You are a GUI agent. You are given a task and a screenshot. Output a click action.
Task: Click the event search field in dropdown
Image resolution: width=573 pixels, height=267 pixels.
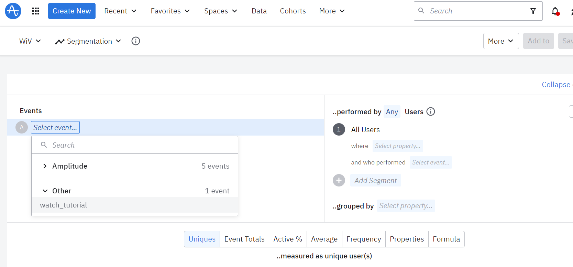[x=137, y=145]
